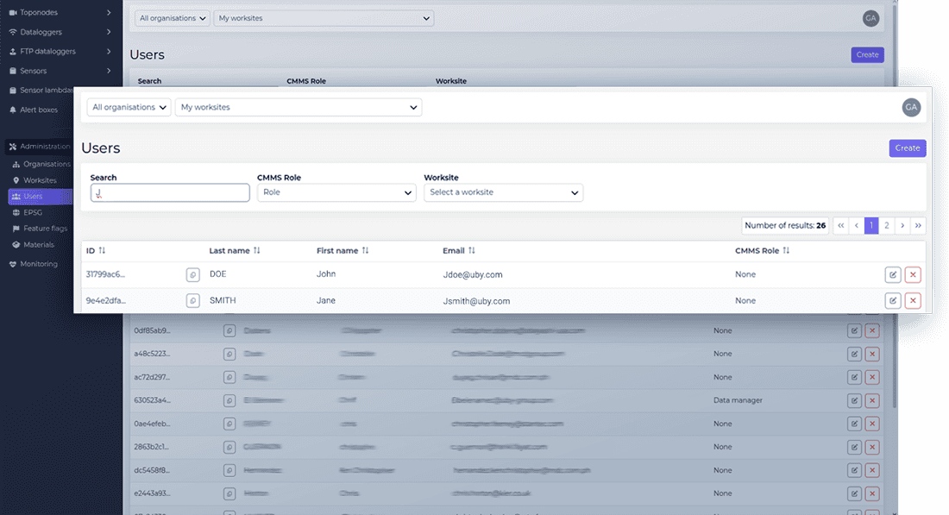Click the GA avatar in zoomed panel
This screenshot has width=949, height=515.
click(911, 107)
